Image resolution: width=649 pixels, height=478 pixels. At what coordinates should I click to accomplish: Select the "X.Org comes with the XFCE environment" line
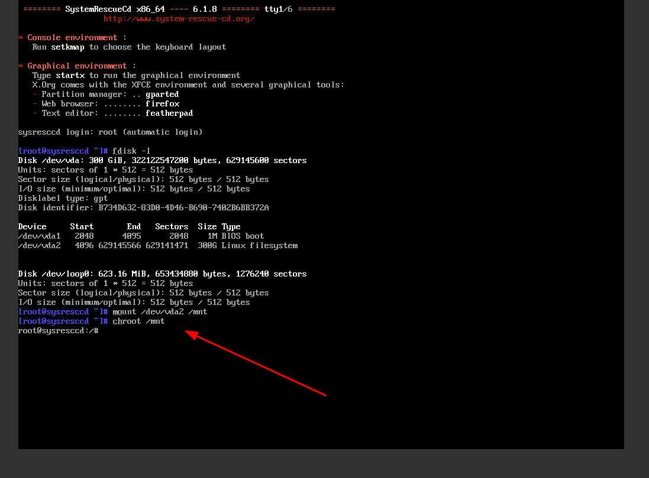188,85
